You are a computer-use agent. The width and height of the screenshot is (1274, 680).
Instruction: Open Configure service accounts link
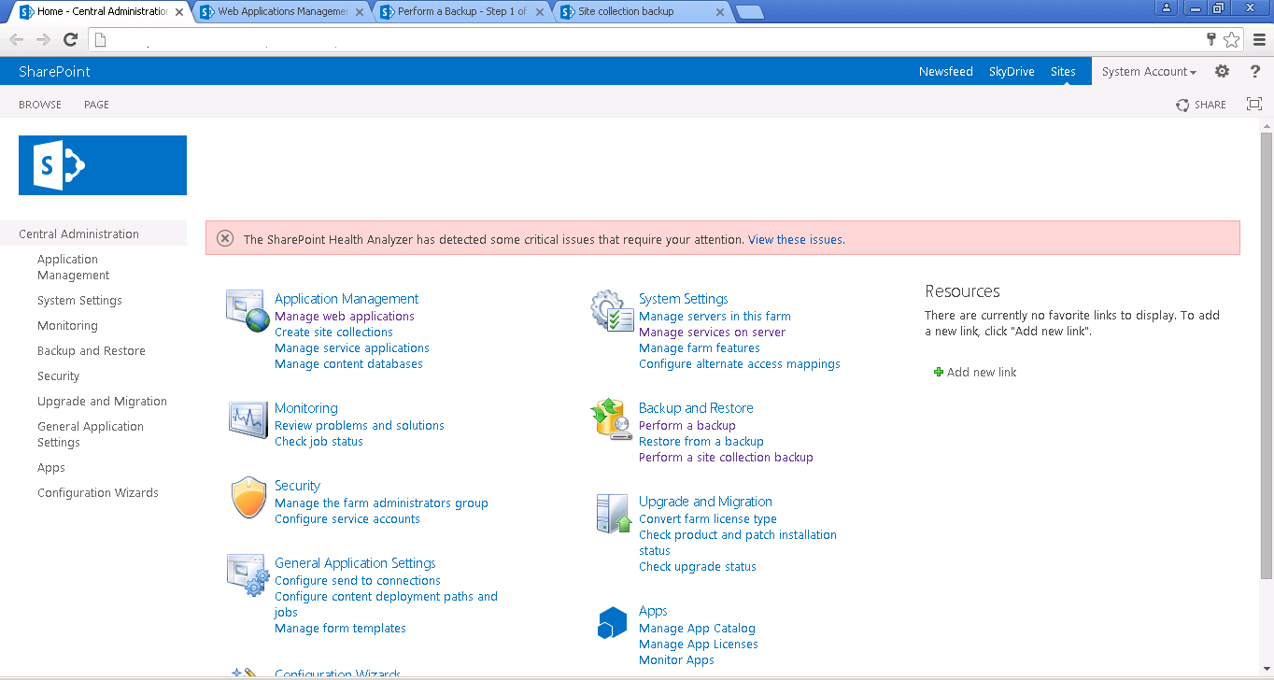click(347, 518)
